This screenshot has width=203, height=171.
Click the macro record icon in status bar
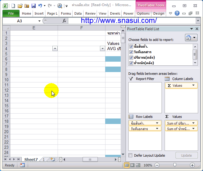[x=22, y=165]
